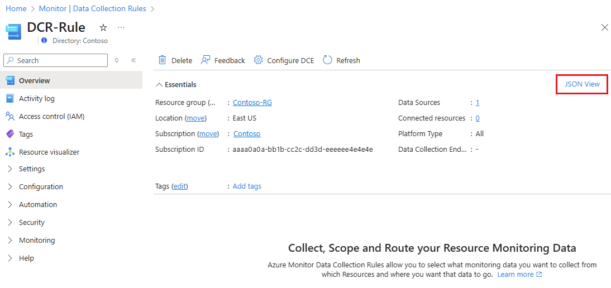Click the Delete trash icon
This screenshot has height=288, width=611.
coord(163,60)
